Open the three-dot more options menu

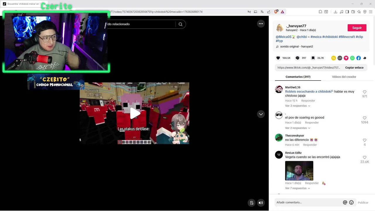coord(261,24)
